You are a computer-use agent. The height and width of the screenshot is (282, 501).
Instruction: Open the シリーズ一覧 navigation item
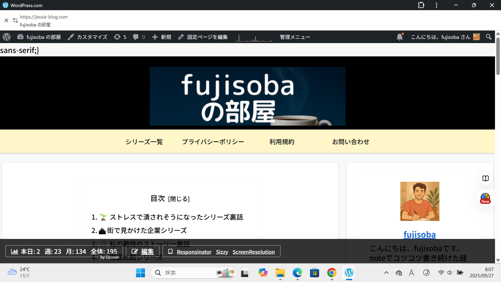[144, 142]
